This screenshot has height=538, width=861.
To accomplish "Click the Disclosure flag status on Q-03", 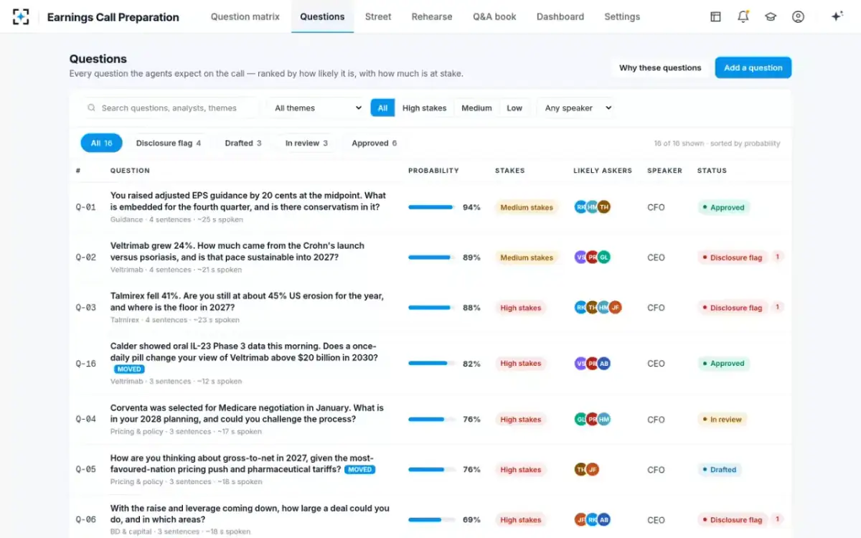I will coord(733,308).
